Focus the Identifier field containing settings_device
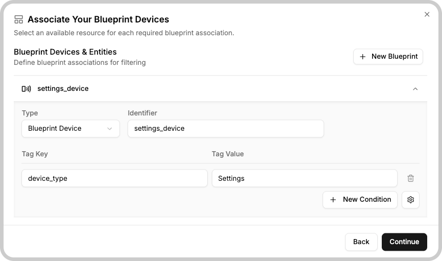Screen dimensions: 442x261 click(226, 129)
